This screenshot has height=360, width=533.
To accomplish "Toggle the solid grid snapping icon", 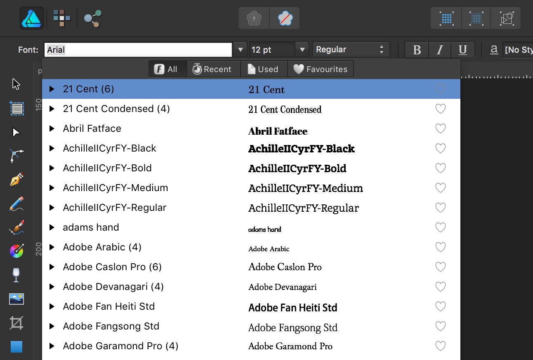I will point(446,19).
